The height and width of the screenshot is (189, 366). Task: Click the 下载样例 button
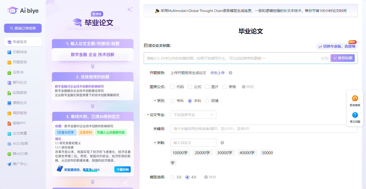pos(122,169)
